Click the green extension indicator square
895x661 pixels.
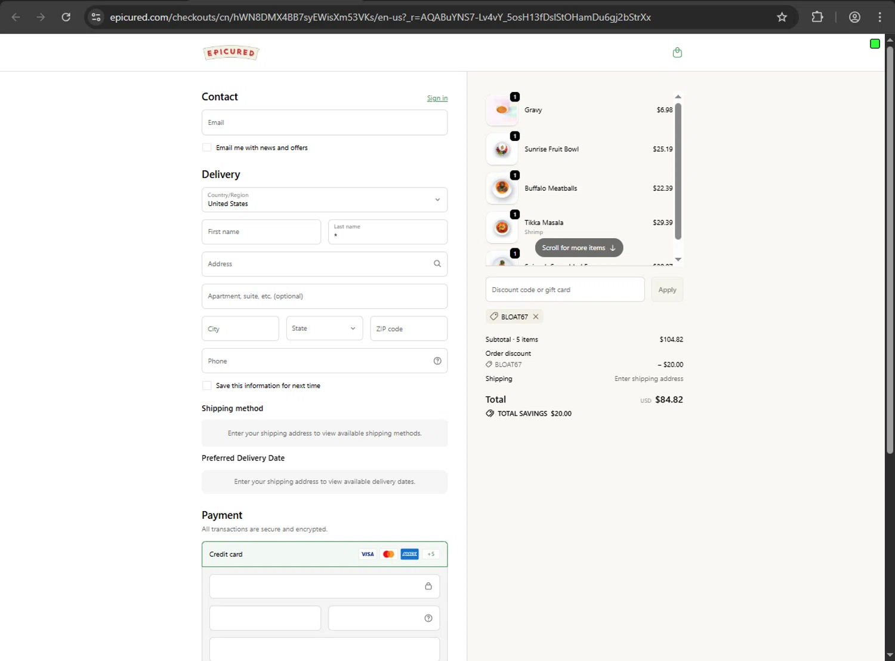coord(875,44)
